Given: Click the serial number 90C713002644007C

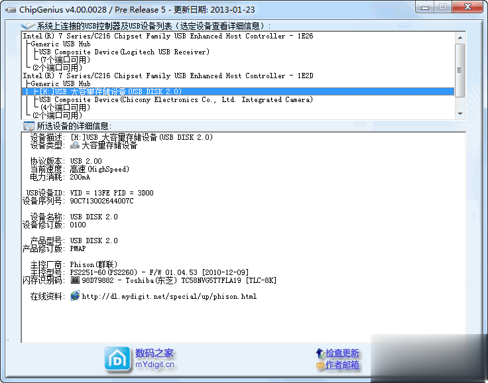Looking at the screenshot, I should [x=101, y=201].
